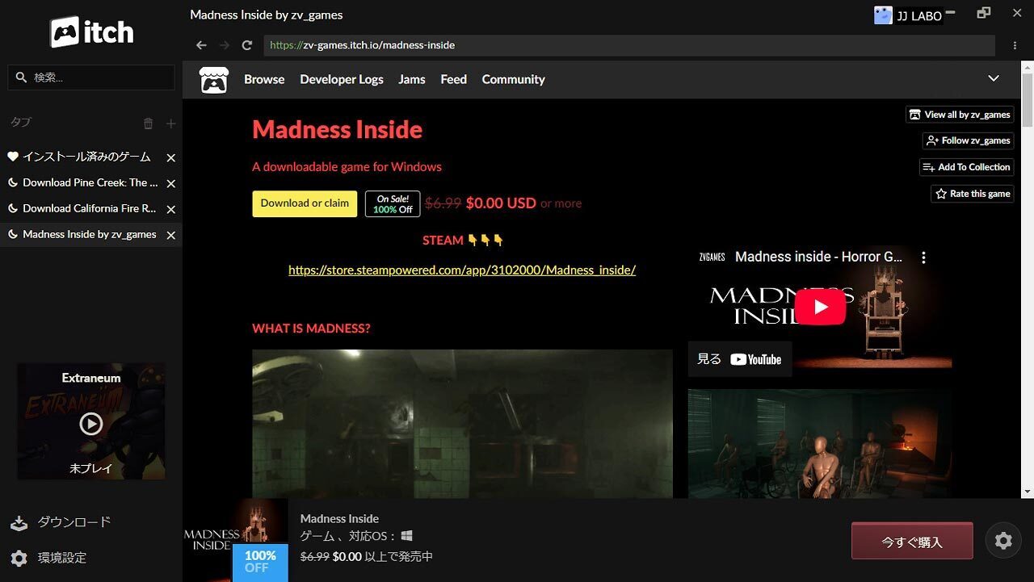The image size is (1034, 582).
Task: Open the インストール済みのゲーム tab
Action: coord(86,157)
